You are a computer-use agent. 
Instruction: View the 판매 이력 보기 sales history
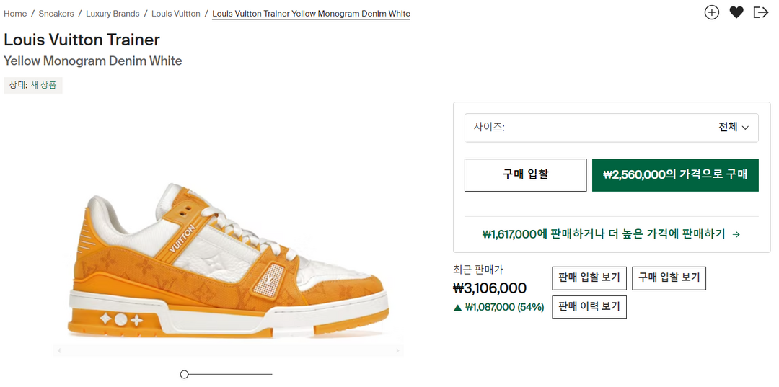coord(589,307)
